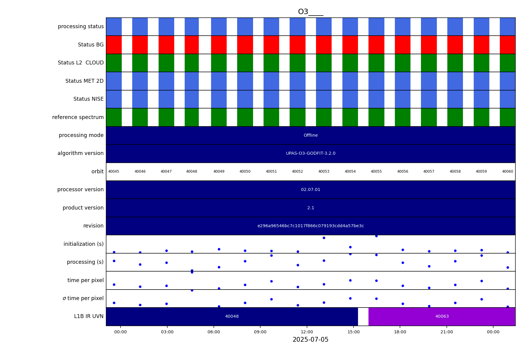Click orbit 40052 in orbit row
The height and width of the screenshot is (354, 531).
(x=297, y=172)
